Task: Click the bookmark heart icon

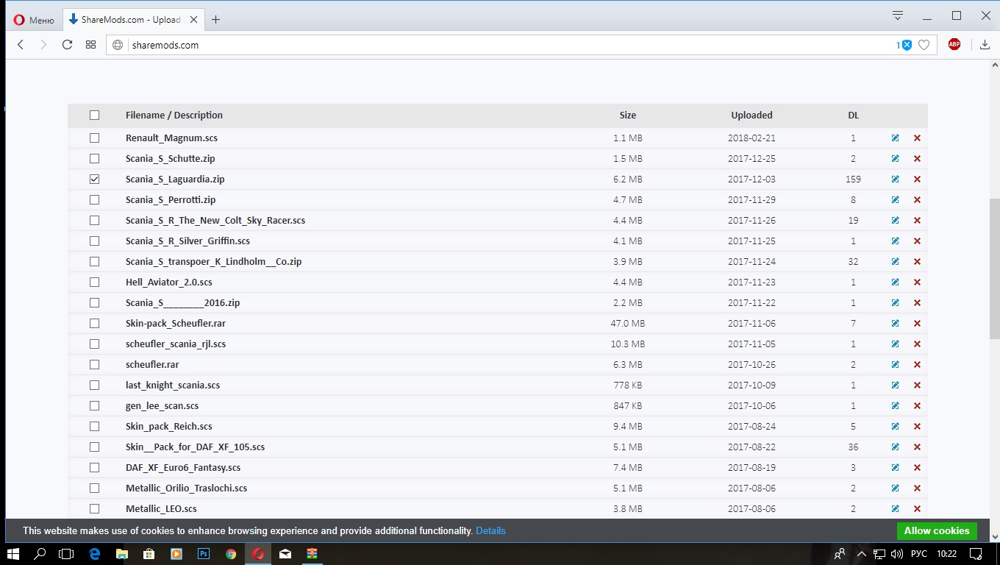Action: click(924, 45)
